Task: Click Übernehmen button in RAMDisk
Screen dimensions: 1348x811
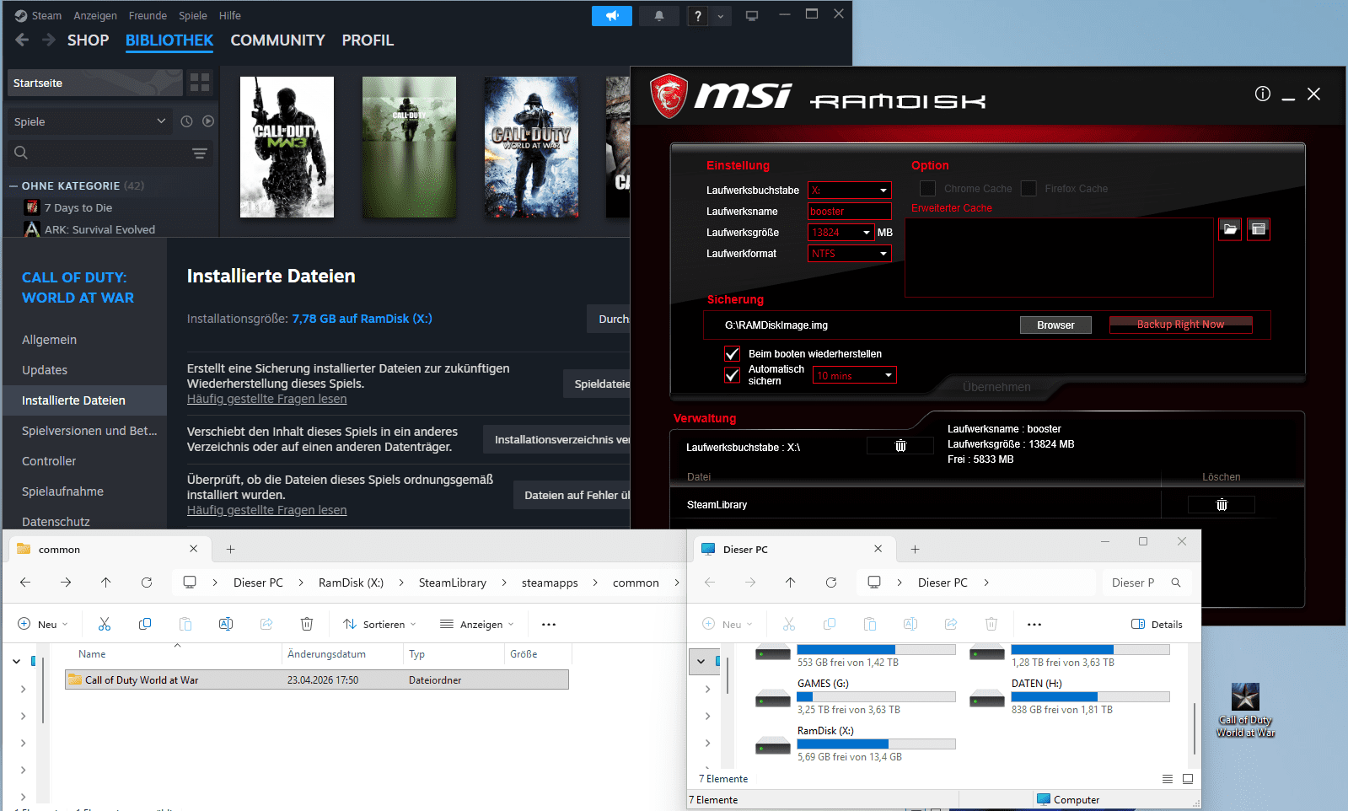Action: click(996, 387)
